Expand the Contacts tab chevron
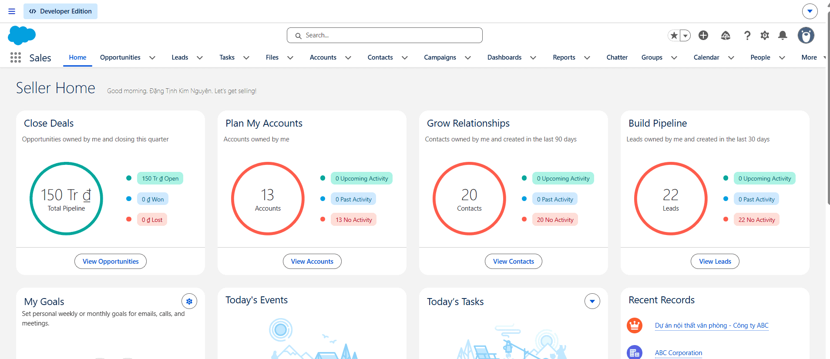This screenshot has width=830, height=359. click(405, 57)
